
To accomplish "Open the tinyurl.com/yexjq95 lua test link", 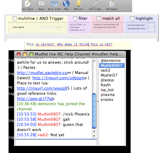I will pos(42,88).
